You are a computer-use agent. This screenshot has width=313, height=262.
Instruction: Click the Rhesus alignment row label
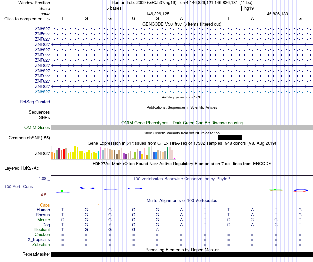(x=43, y=215)
